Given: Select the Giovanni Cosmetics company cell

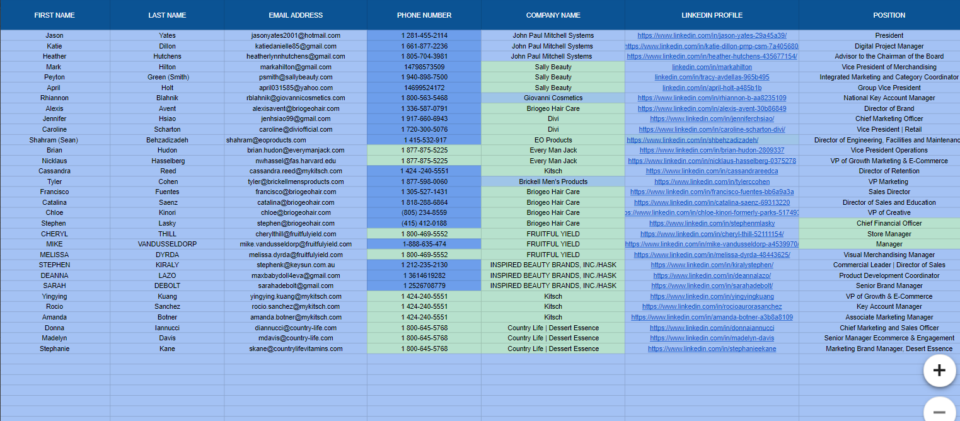Looking at the screenshot, I should click(x=553, y=98).
